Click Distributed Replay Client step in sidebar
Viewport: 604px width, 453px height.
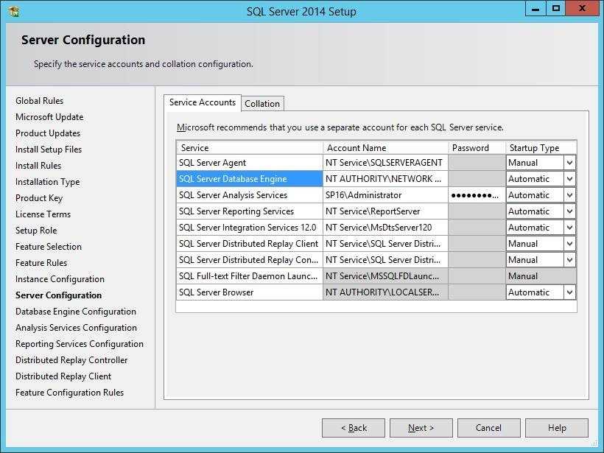(63, 376)
